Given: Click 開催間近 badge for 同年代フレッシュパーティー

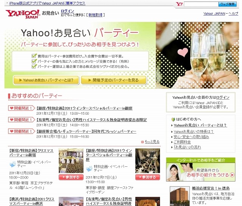Looking at the screenshot, I should point(22,131).
